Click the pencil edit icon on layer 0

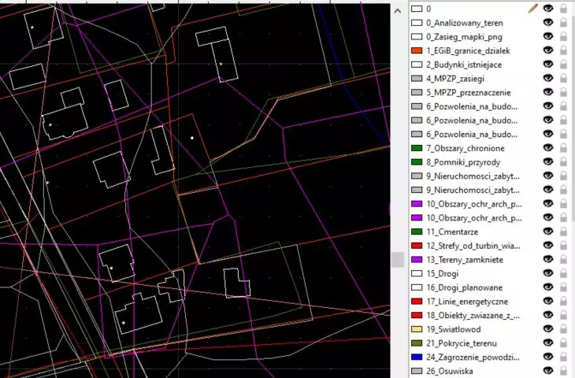click(533, 9)
